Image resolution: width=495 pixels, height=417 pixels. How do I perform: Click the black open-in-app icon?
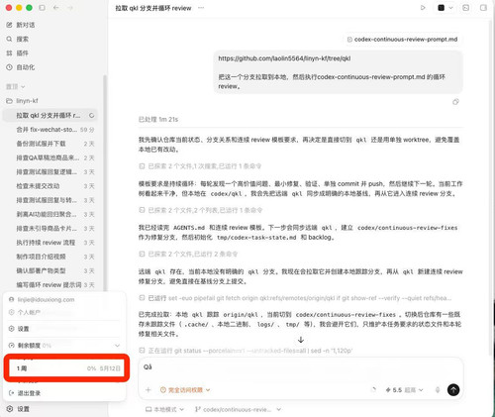point(441,8)
